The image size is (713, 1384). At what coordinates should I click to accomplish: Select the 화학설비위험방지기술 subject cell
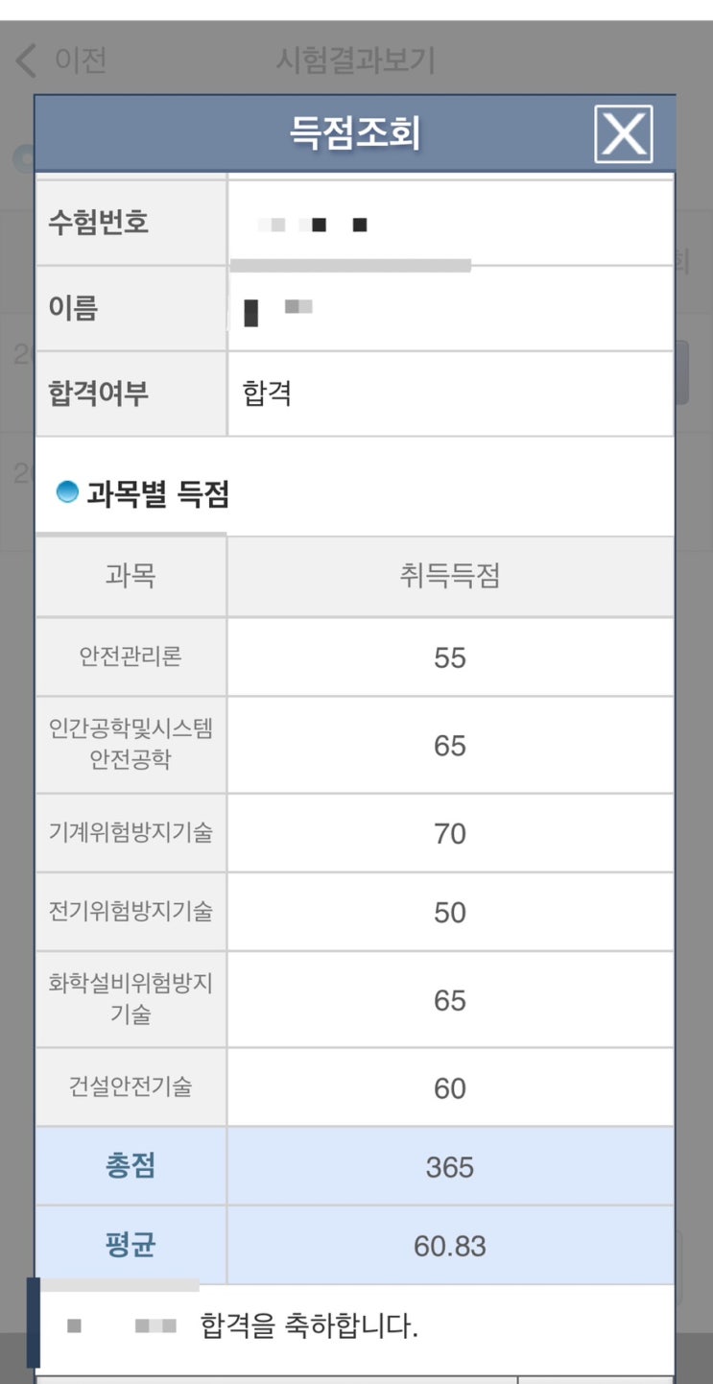[x=131, y=999]
